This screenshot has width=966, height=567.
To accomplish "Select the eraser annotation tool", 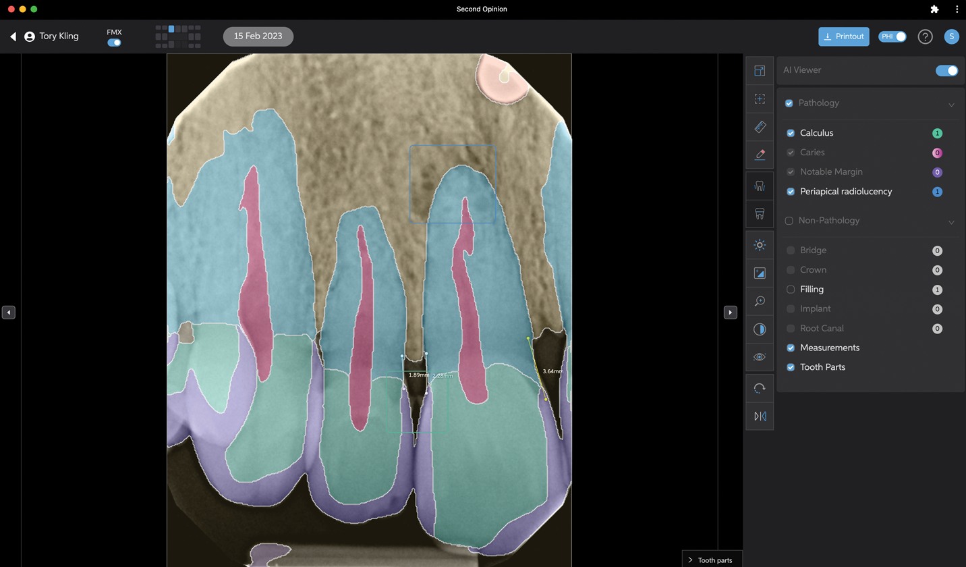I will click(x=760, y=155).
